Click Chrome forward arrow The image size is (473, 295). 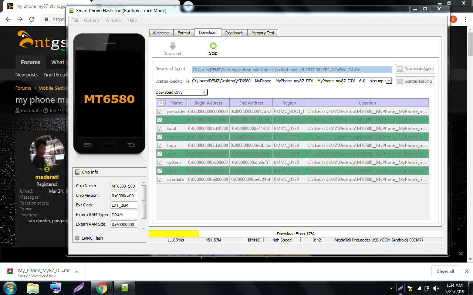[20, 19]
